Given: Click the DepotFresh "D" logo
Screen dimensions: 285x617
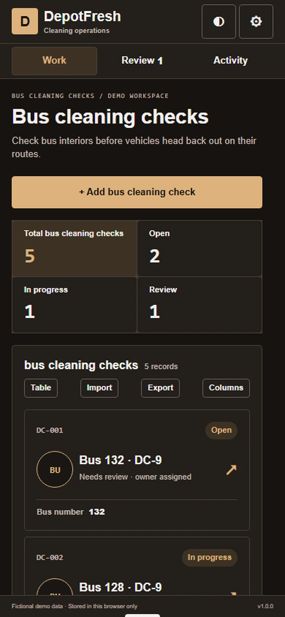Looking at the screenshot, I should (x=25, y=21).
